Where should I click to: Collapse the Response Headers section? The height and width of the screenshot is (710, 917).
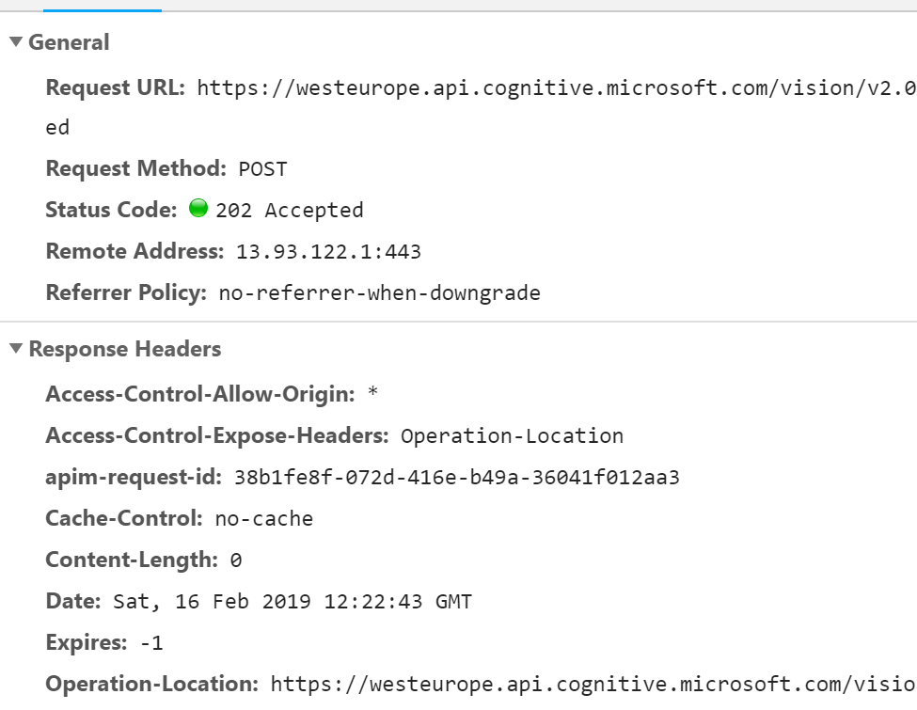[x=16, y=350]
